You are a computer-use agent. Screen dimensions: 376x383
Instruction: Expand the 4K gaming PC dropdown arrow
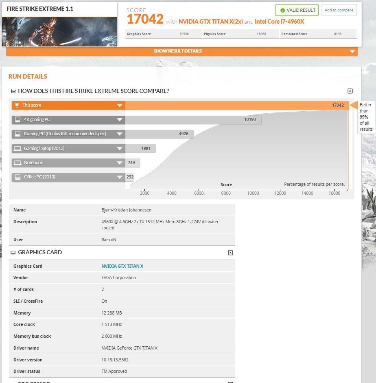(x=119, y=120)
